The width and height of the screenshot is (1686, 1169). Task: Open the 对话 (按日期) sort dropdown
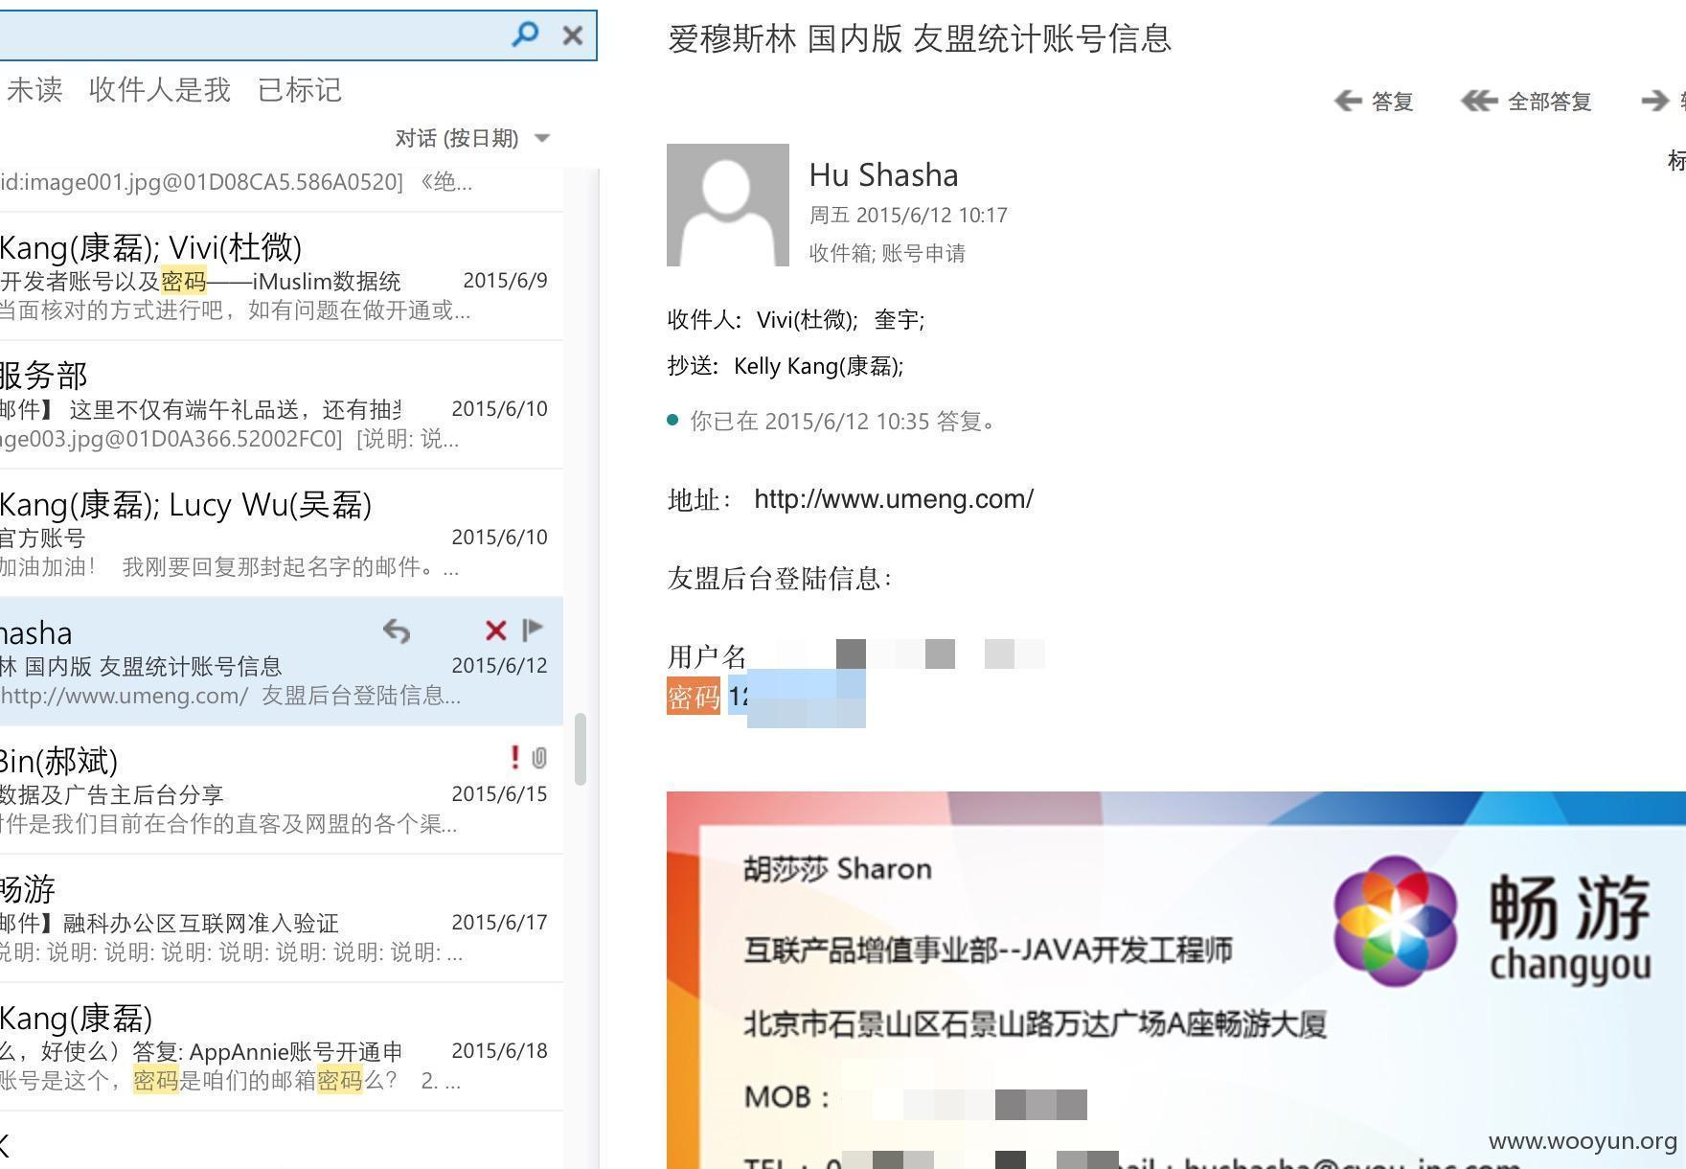[x=472, y=138]
